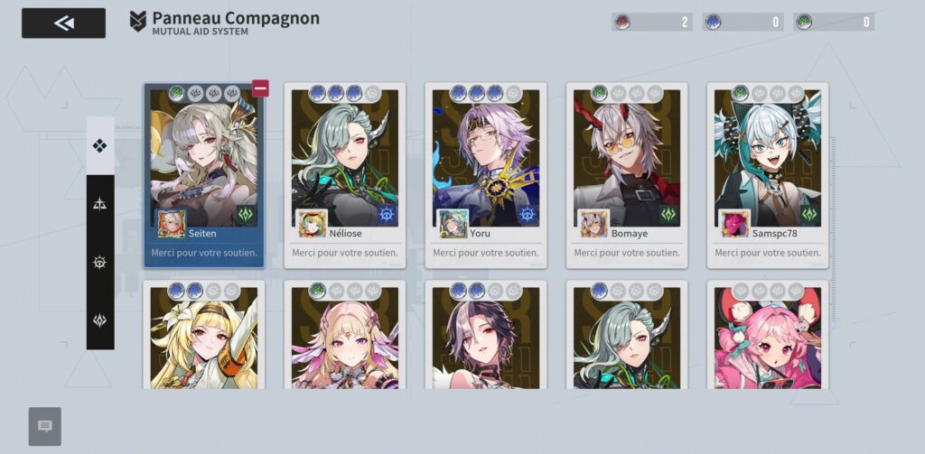Select Samspc78's companion card
This screenshot has height=454, width=925.
[768, 176]
